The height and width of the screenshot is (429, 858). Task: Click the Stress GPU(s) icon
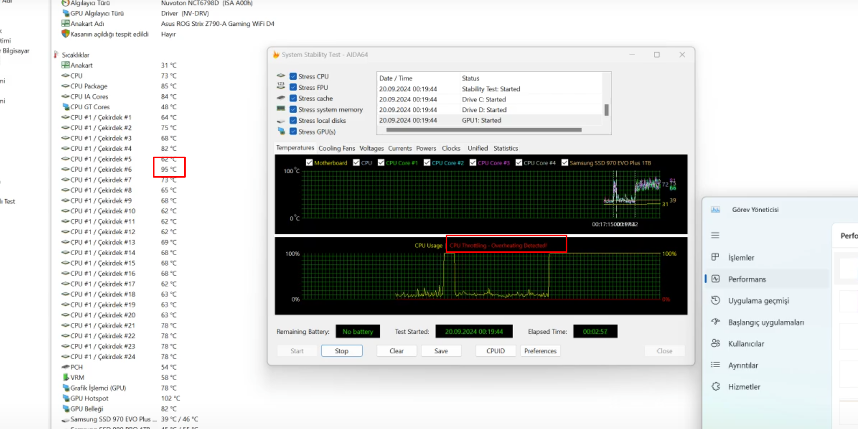point(281,131)
